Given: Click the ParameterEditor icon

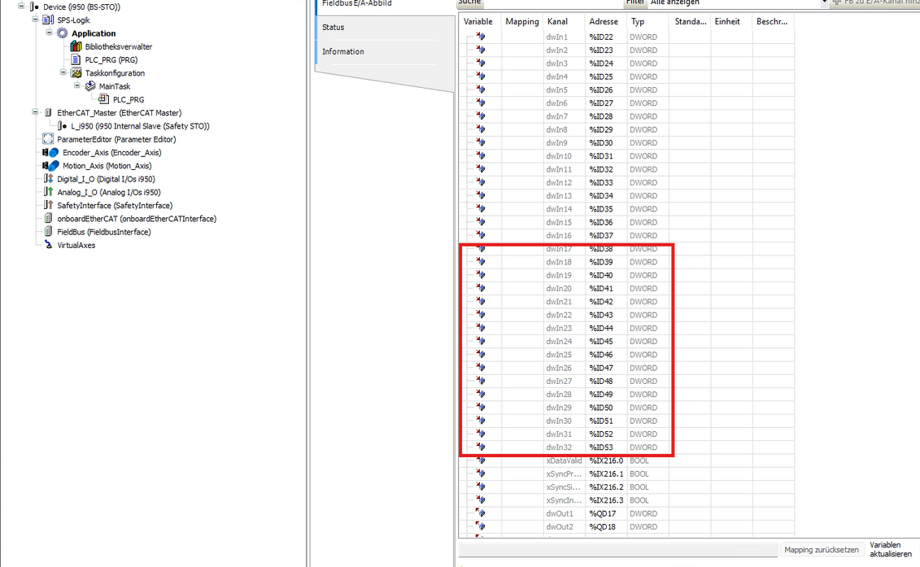Looking at the screenshot, I should [49, 139].
